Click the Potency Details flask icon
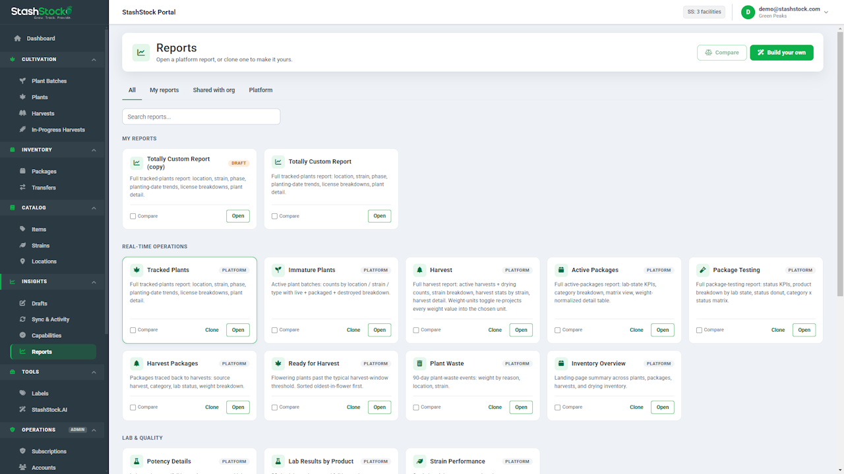 pos(136,461)
